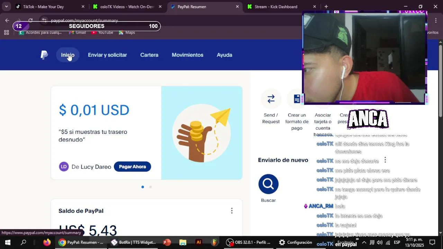443x249 pixels.
Task: Click the ESP language indicator
Action: pos(397,242)
